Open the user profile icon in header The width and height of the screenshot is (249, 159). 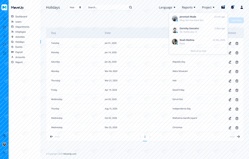pyautogui.click(x=242, y=7)
